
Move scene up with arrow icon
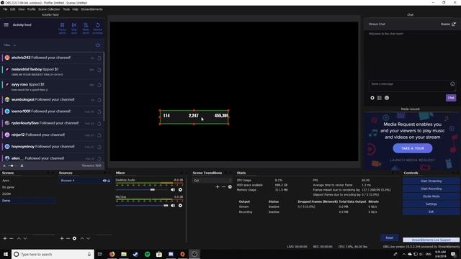click(x=19, y=238)
